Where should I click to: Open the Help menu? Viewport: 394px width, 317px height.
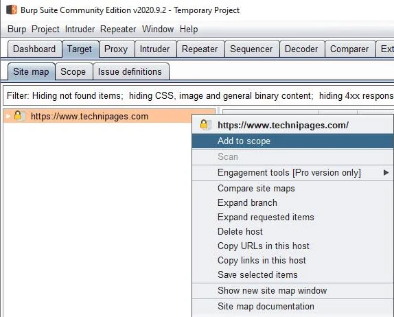(189, 29)
